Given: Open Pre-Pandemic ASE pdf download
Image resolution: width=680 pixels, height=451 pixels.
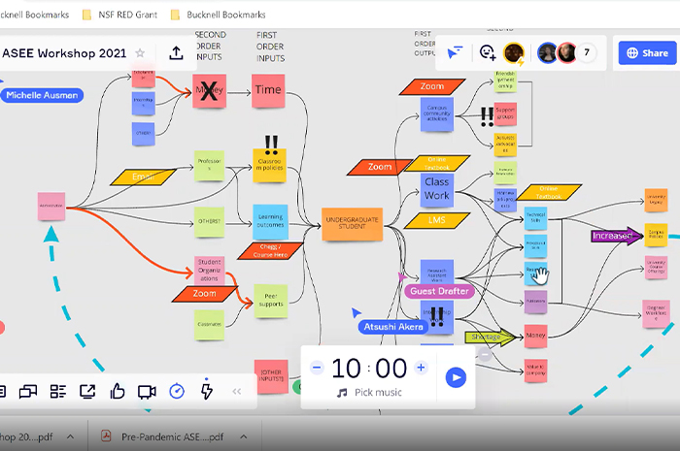Looking at the screenshot, I should coord(172,437).
